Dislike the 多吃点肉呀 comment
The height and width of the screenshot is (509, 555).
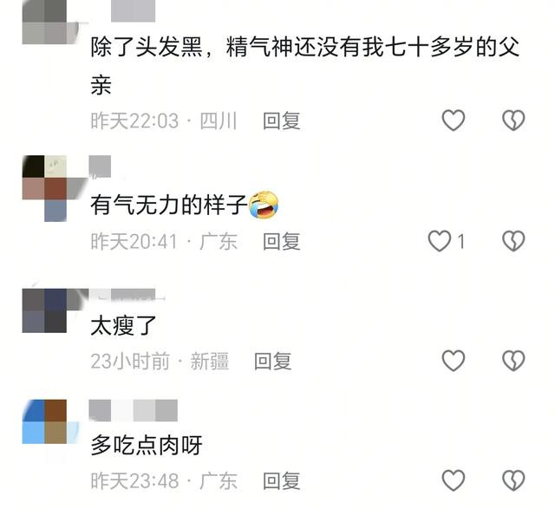pyautogui.click(x=513, y=480)
